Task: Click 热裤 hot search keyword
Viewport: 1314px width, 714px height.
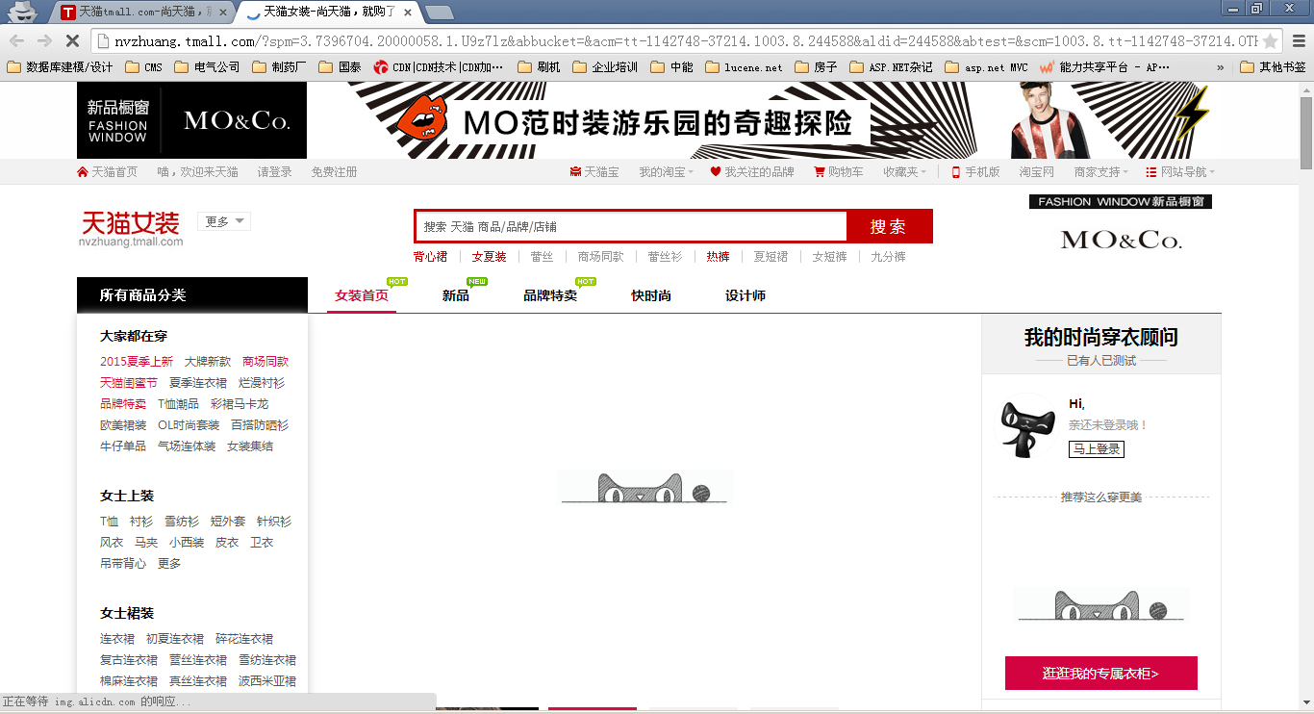Action: [718, 257]
